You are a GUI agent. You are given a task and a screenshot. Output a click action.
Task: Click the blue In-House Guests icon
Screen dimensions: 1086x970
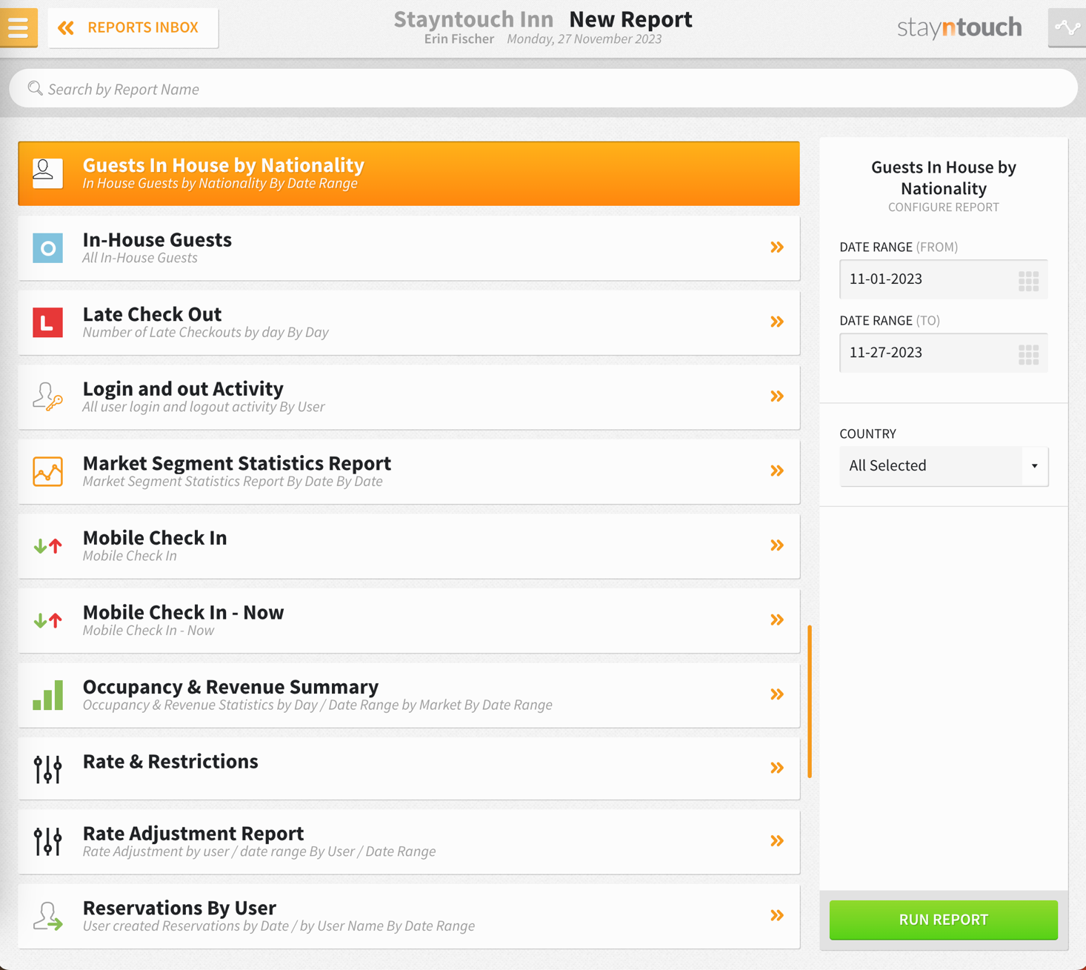pos(47,248)
